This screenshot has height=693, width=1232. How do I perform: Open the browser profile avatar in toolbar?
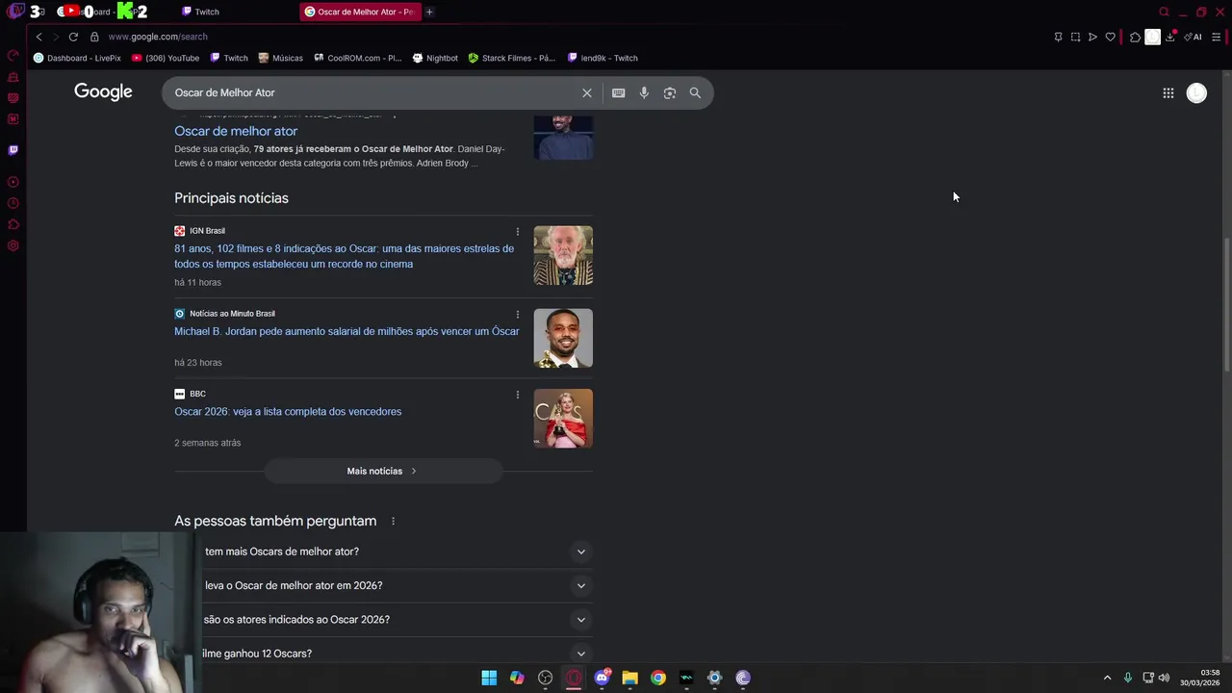[1152, 38]
